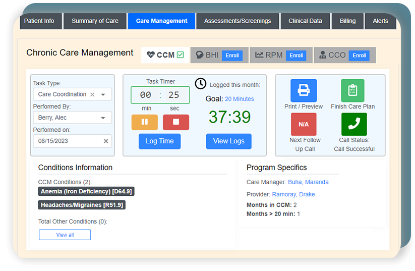The height and width of the screenshot is (271, 415).
Task: Click the 37:39 logged time value
Action: pyautogui.click(x=229, y=117)
